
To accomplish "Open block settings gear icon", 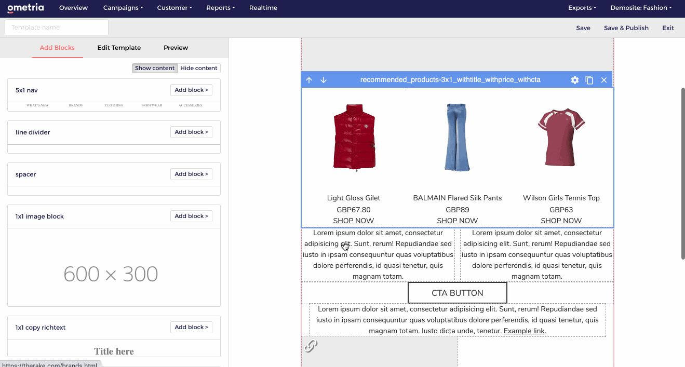I will click(x=575, y=80).
